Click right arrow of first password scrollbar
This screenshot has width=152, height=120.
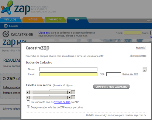coord(69,92)
